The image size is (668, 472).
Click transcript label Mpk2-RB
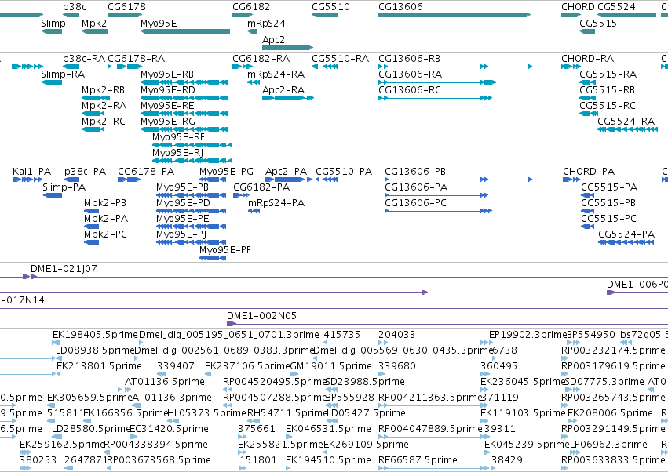[103, 90]
